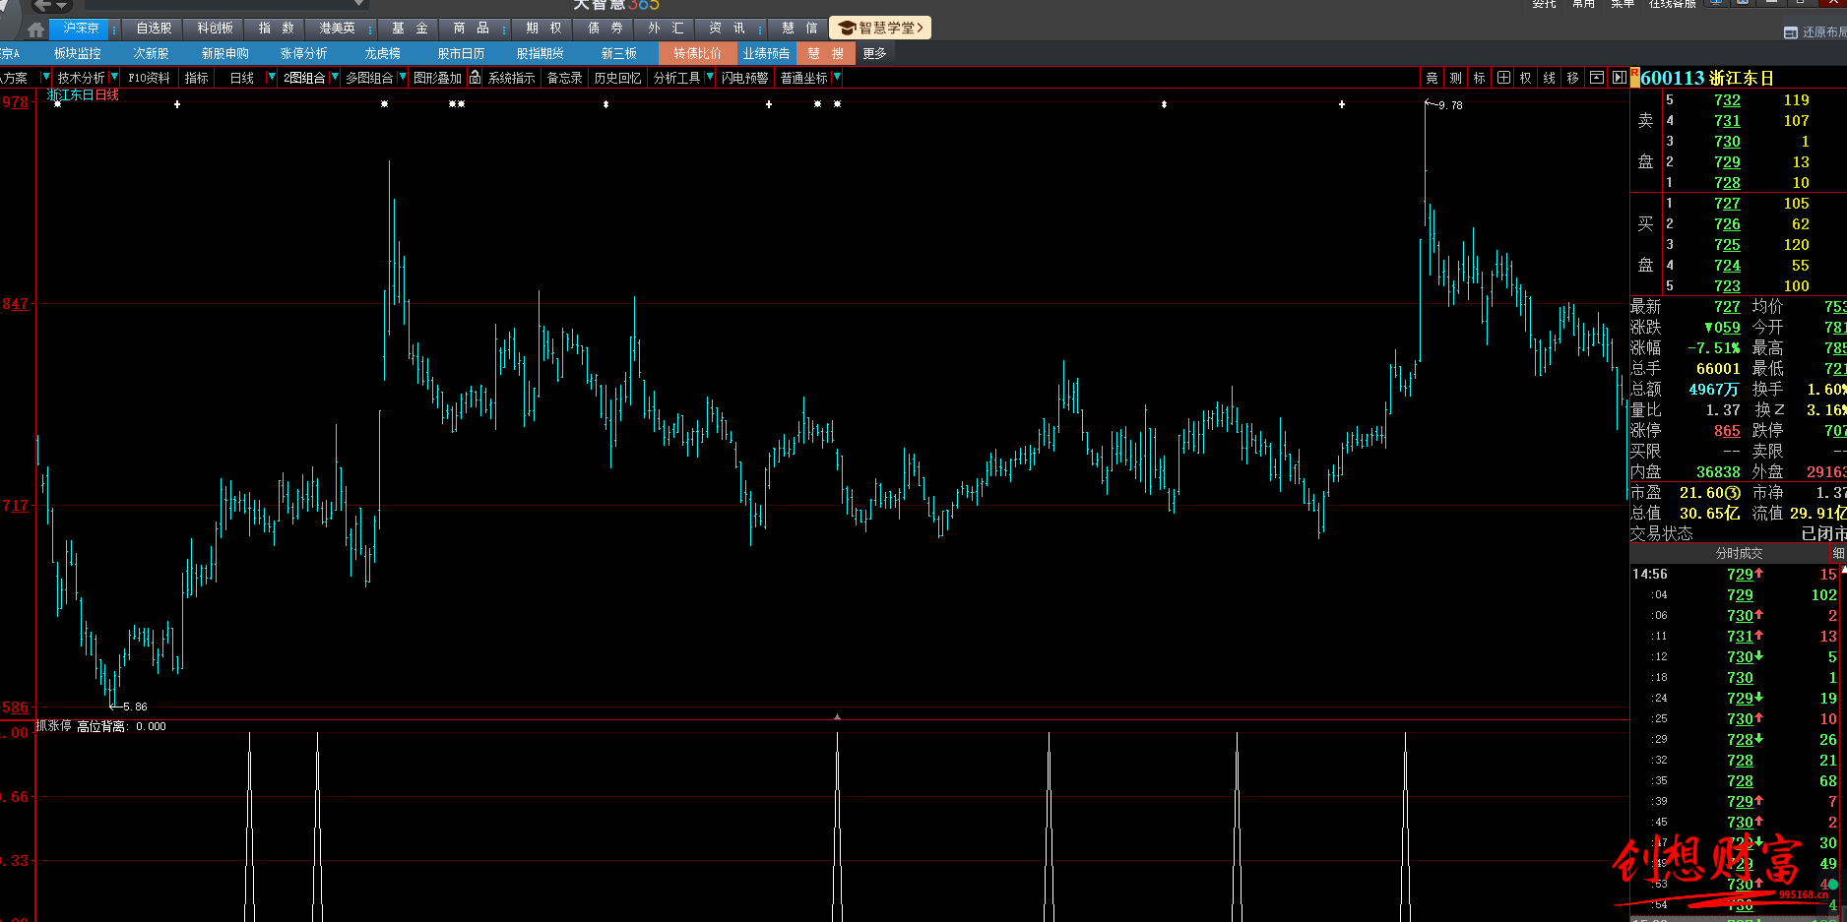Click the 指标 toolbar item

click(x=197, y=78)
